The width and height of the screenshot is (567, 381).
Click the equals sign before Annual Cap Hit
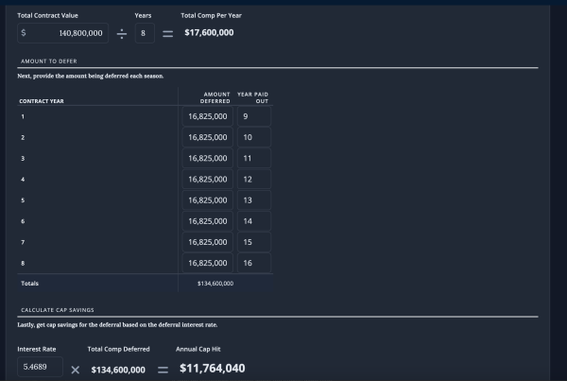[163, 369]
